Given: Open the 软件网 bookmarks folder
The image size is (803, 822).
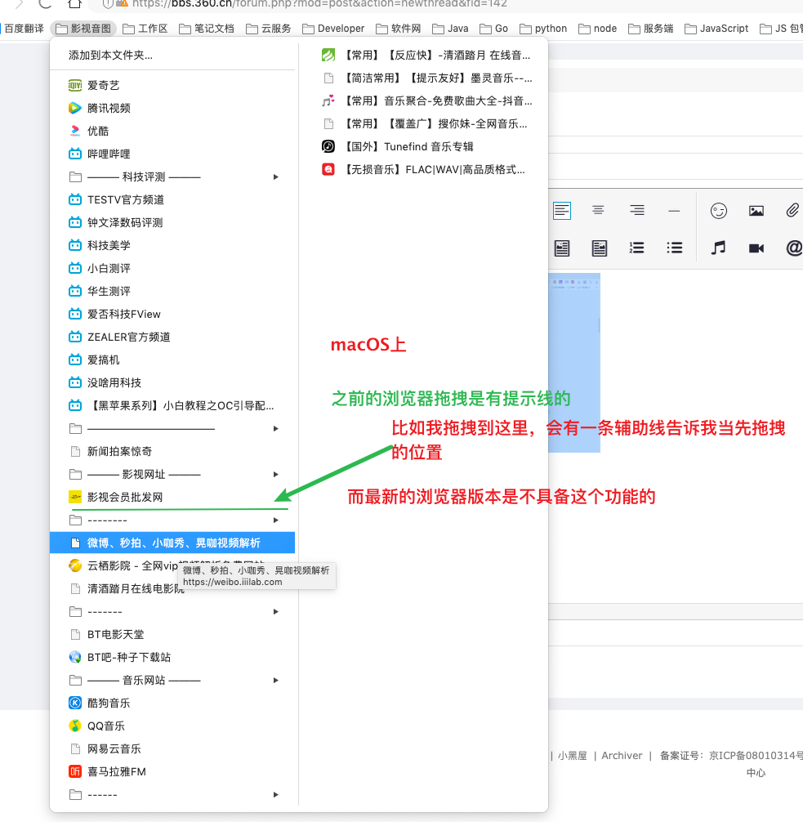Looking at the screenshot, I should pyautogui.click(x=399, y=29).
